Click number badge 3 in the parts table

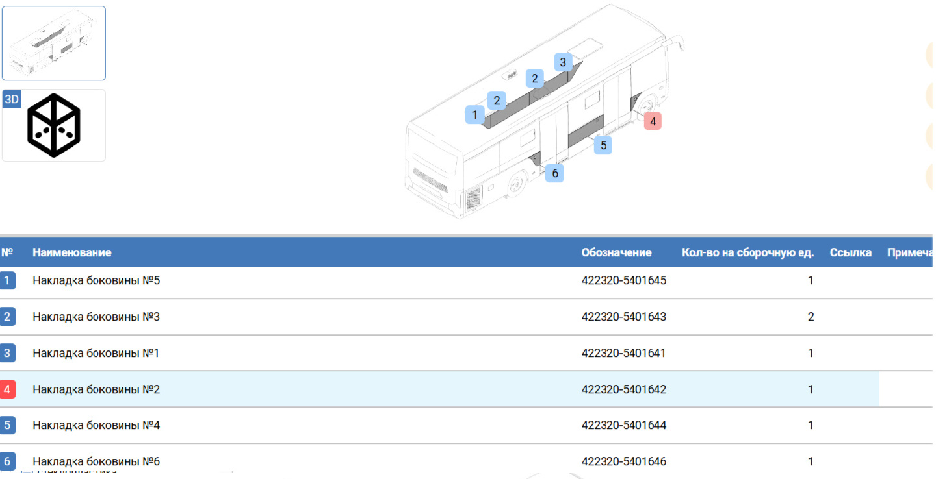[7, 354]
